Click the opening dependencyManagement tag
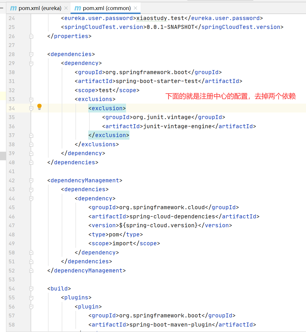306x332 pixels. pos(85,181)
